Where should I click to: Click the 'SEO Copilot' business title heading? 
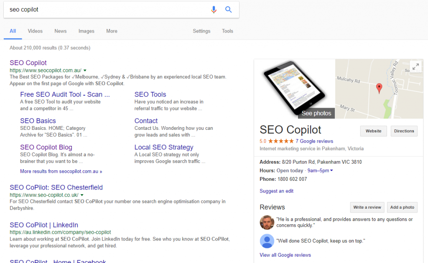click(x=290, y=130)
